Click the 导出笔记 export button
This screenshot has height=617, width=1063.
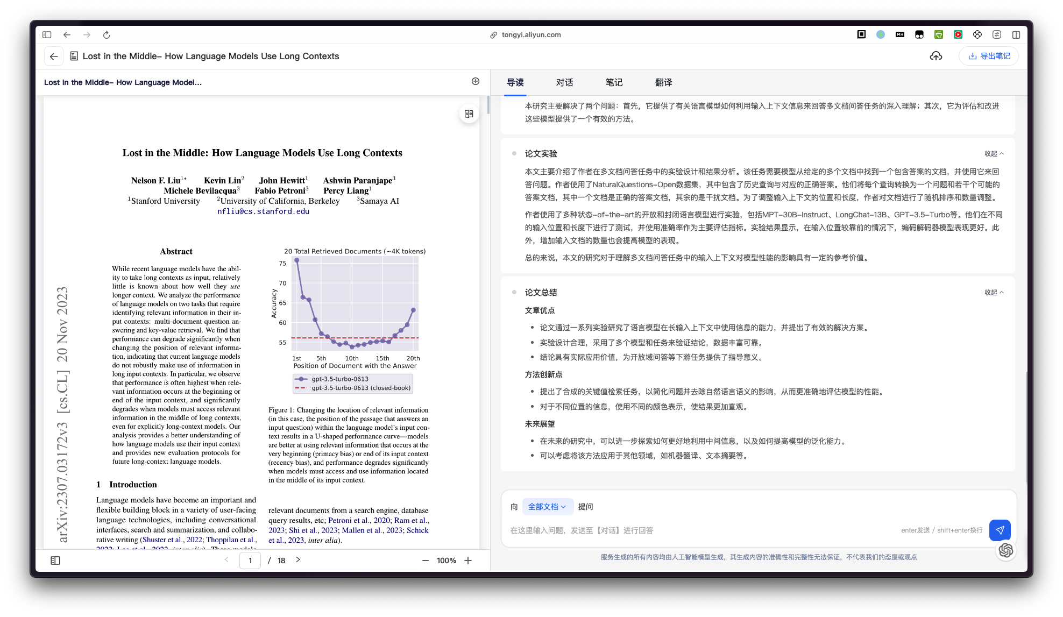(989, 56)
